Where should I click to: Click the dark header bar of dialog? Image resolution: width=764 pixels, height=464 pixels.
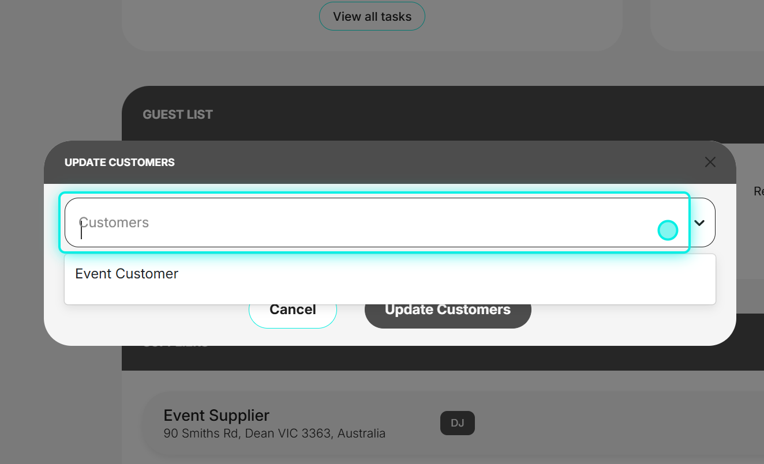tap(390, 163)
